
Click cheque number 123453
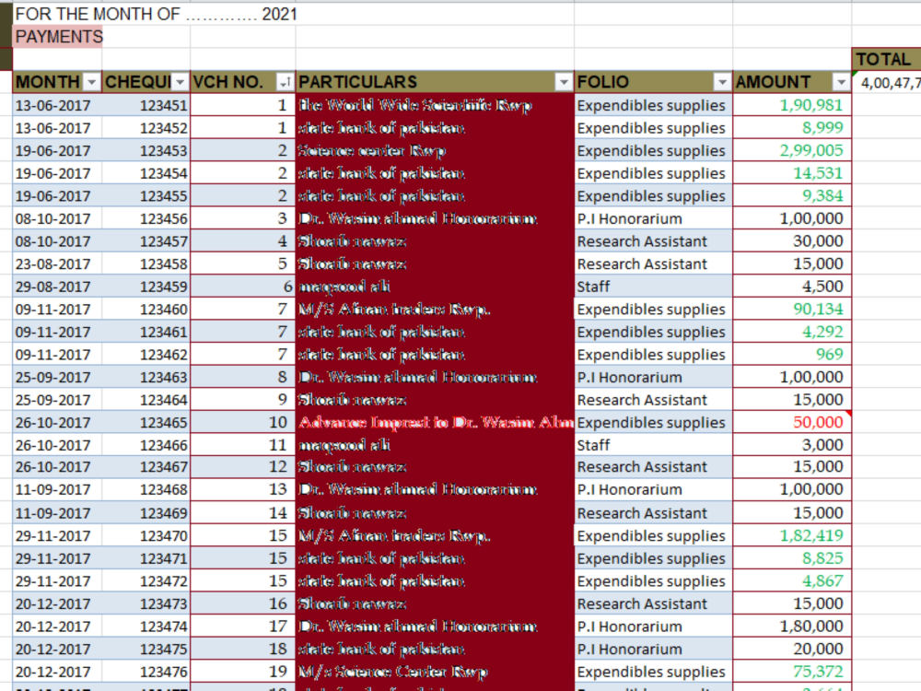(x=164, y=151)
